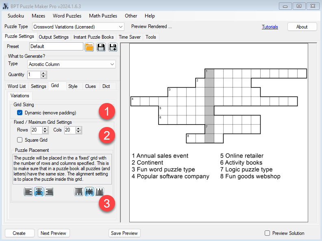Click the save-as-new preset icon with plus
This screenshot has width=322, height=241.
pos(113,47)
